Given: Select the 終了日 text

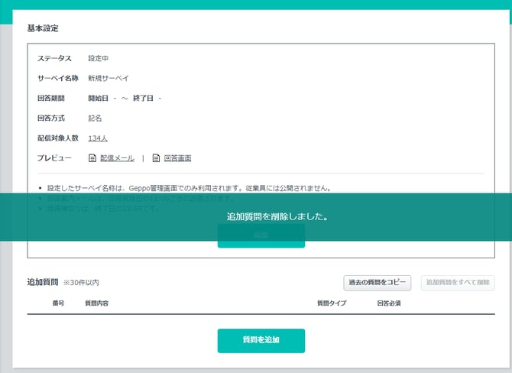Looking at the screenshot, I should [143, 99].
